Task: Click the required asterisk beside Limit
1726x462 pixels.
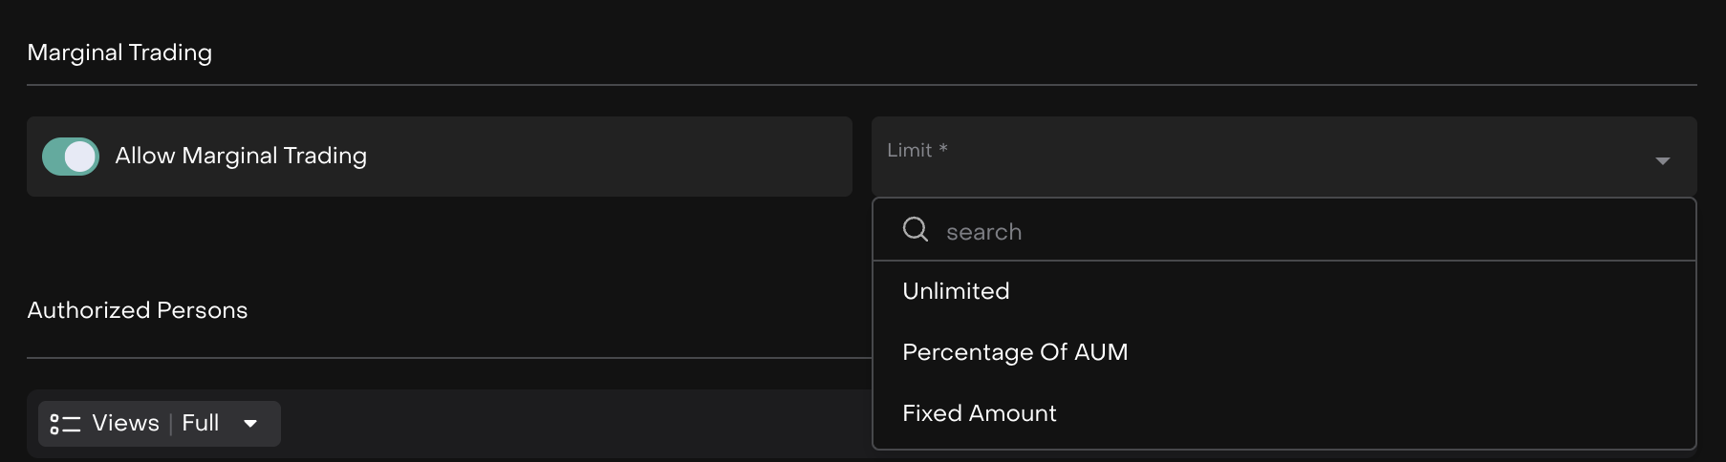Action: pyautogui.click(x=943, y=149)
